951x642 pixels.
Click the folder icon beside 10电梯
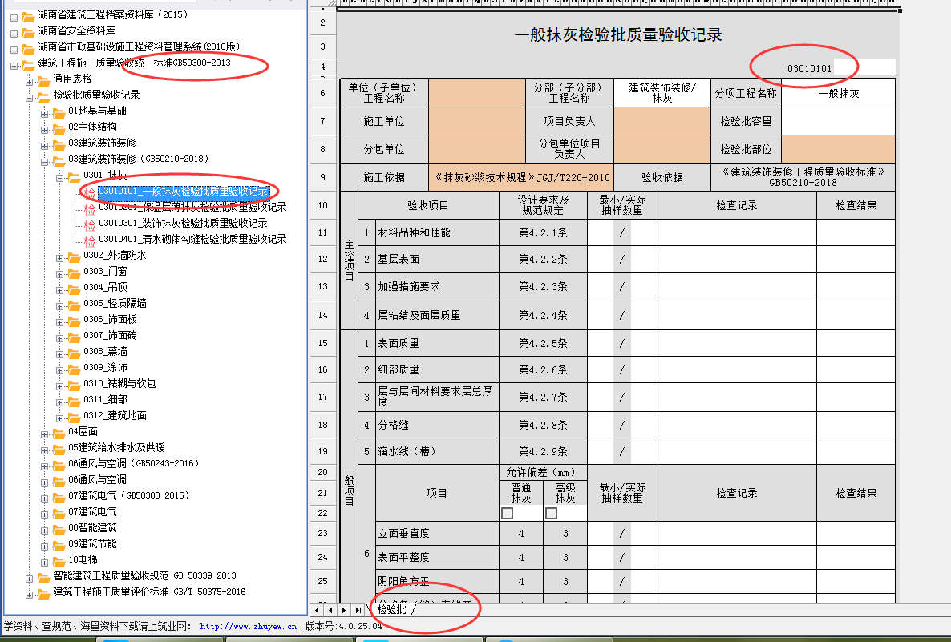(x=59, y=560)
